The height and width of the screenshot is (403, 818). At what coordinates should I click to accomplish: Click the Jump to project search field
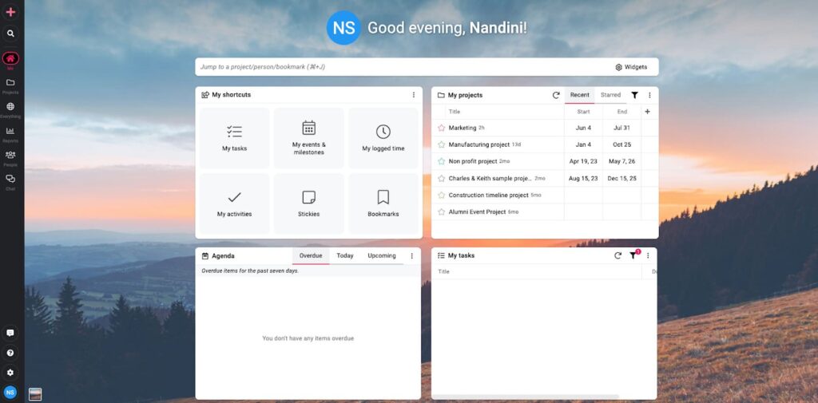pyautogui.click(x=402, y=67)
